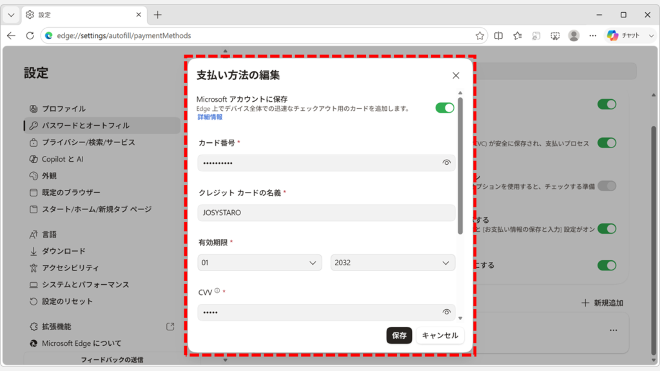Open a new tab with the plus icon

[157, 15]
